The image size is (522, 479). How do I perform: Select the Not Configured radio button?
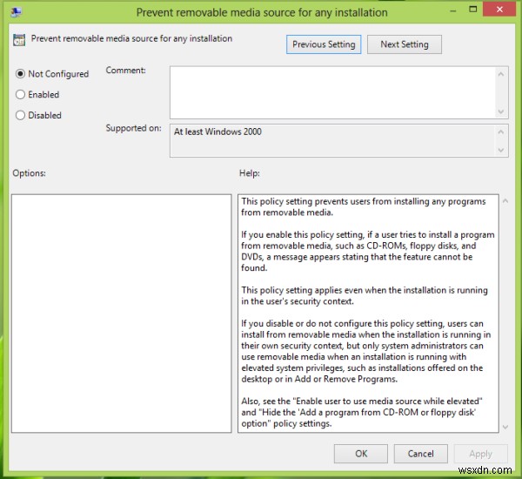pos(20,74)
